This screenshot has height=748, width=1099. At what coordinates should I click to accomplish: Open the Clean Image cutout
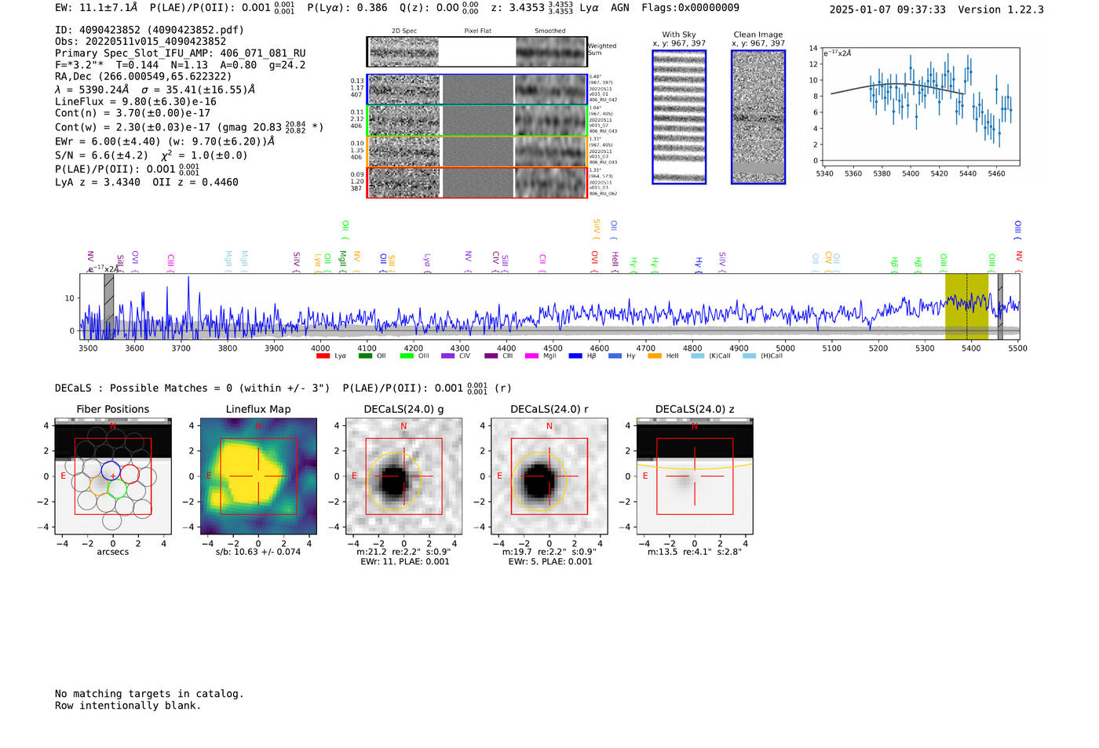click(x=758, y=117)
